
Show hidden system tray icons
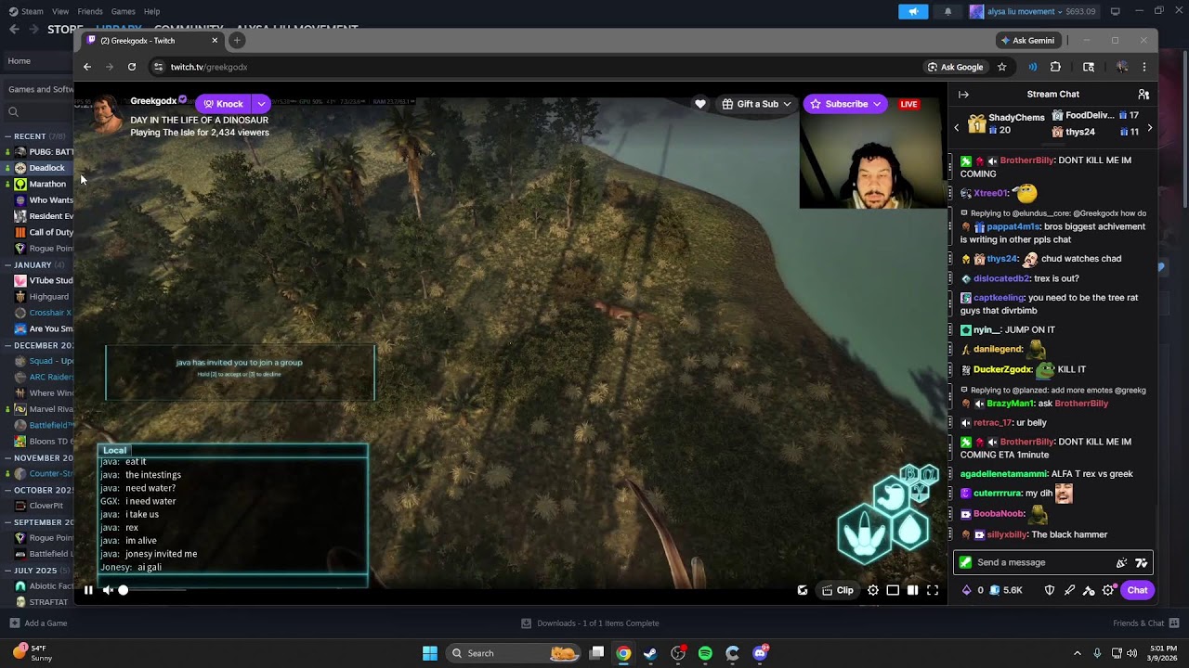click(1078, 653)
